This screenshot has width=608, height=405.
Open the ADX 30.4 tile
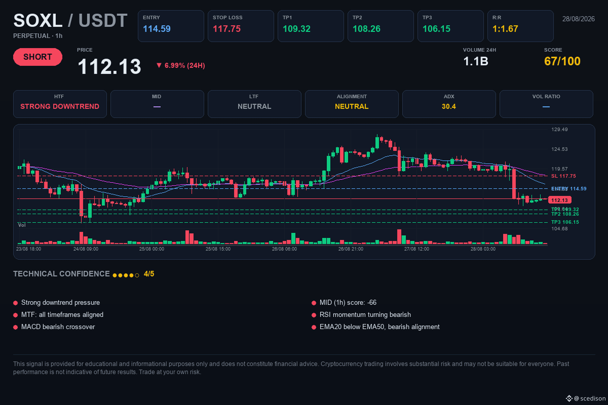tap(449, 104)
